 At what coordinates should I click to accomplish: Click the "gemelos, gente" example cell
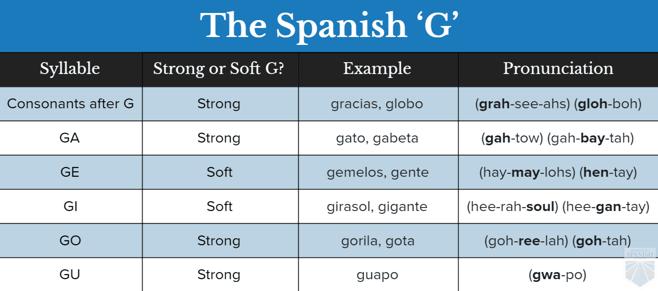click(x=377, y=172)
